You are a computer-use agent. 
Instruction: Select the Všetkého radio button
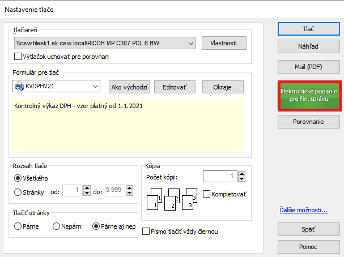tap(18, 178)
